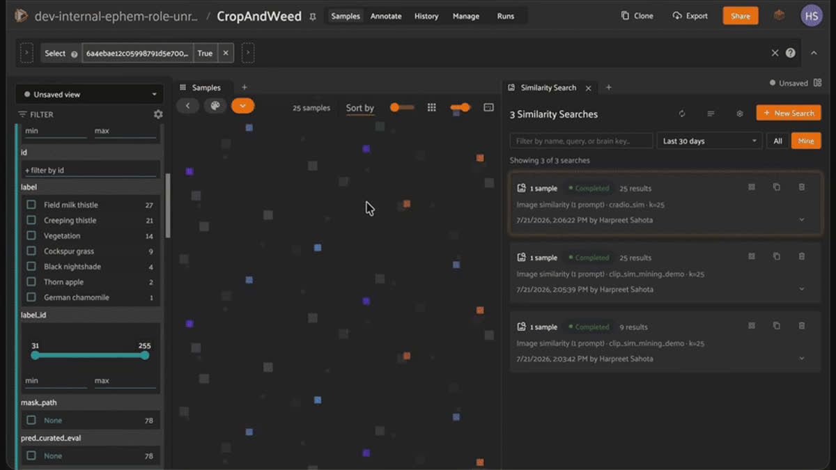Export the dataset

pyautogui.click(x=690, y=16)
